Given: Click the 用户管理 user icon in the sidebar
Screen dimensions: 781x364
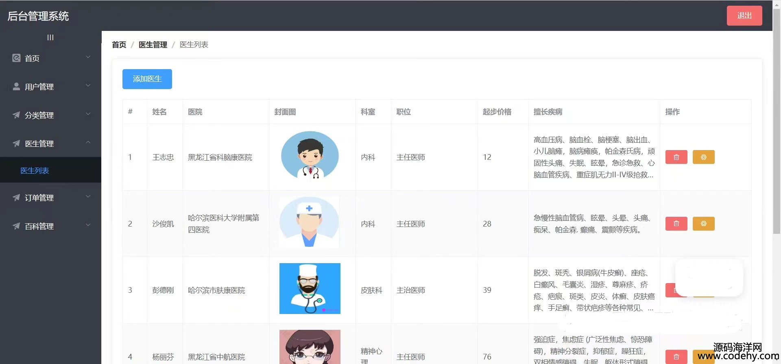Looking at the screenshot, I should coord(16,87).
